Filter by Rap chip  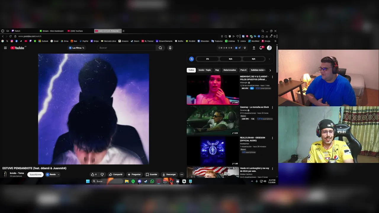tap(217, 70)
